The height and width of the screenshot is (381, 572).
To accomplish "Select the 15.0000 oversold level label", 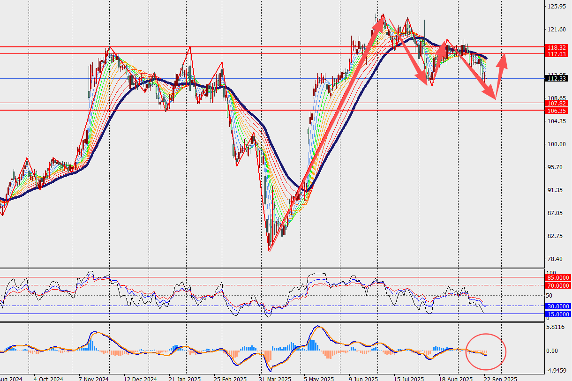I will 558,314.
